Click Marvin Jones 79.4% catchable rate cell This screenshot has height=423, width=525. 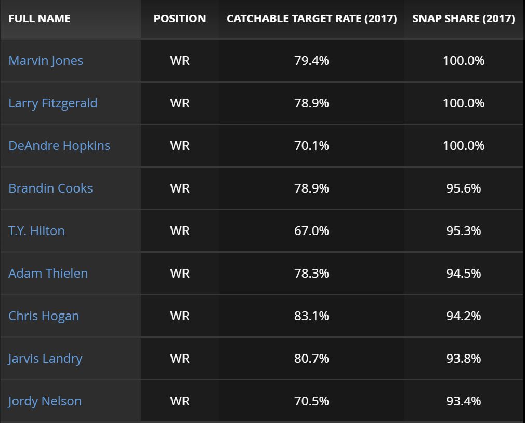click(311, 61)
